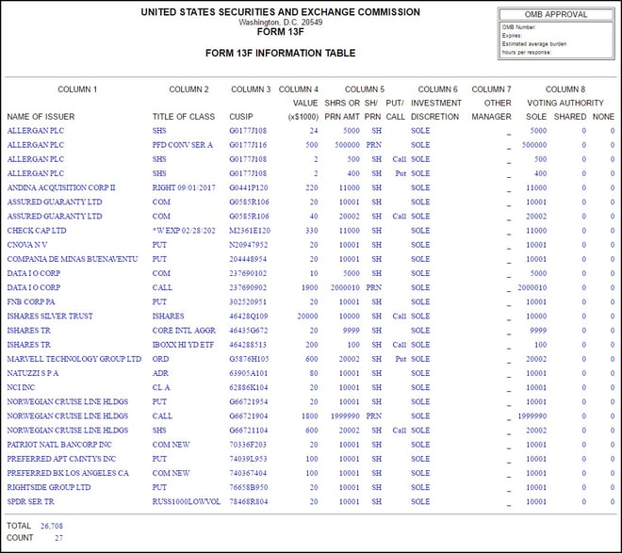Click the CUSIP 237690902 value
622x553 pixels.
[248, 287]
